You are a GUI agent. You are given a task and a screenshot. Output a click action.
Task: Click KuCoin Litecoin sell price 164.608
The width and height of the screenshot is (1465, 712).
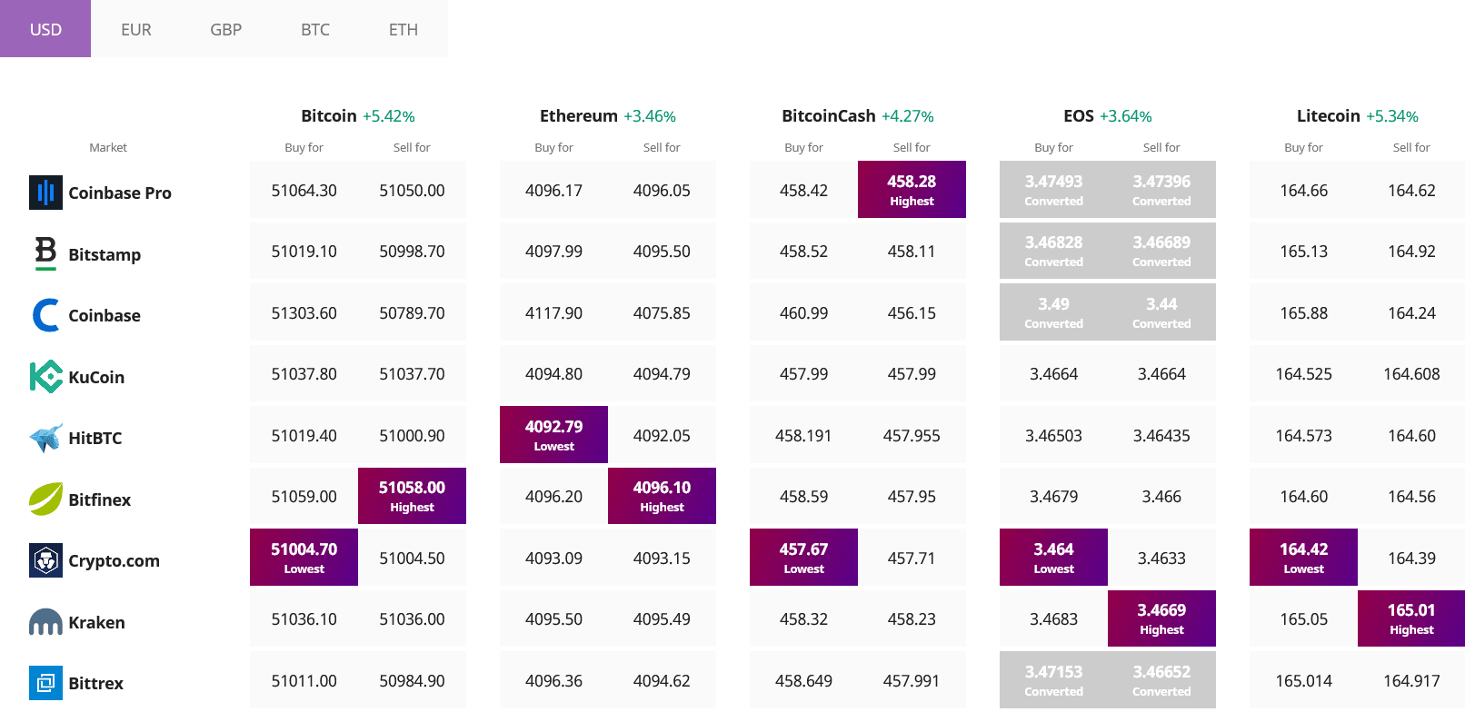point(1411,373)
